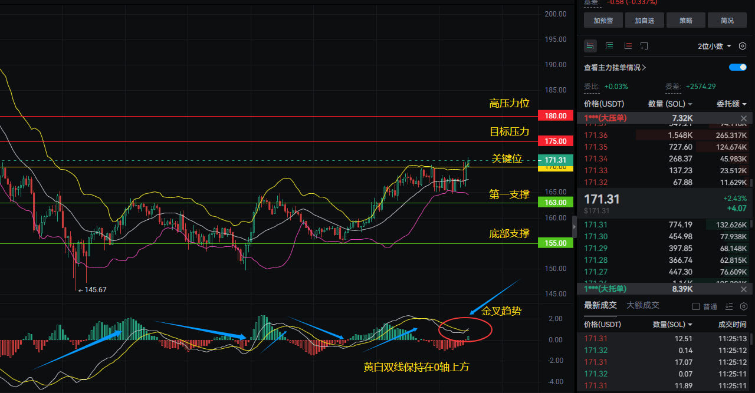This screenshot has height=393, width=755.
Task: Click the 加自选 button
Action: click(645, 21)
